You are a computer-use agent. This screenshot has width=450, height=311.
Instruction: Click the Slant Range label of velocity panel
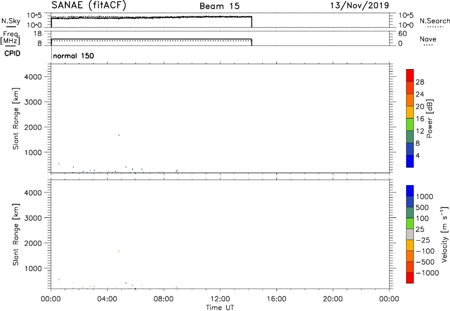(x=16, y=235)
